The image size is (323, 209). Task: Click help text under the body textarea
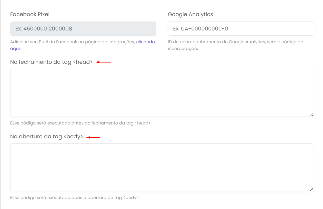click(x=75, y=197)
